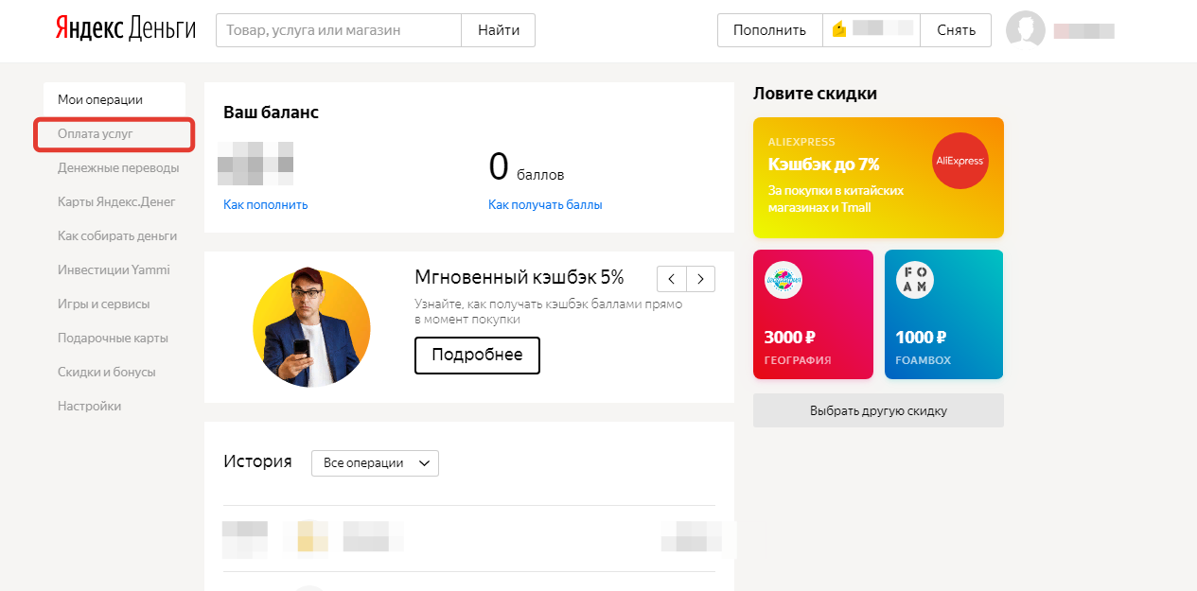The width and height of the screenshot is (1197, 591).
Task: Click the География circle logo
Action: pyautogui.click(x=786, y=280)
